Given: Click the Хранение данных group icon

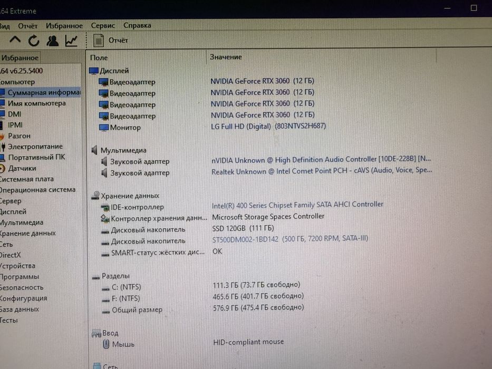Looking at the screenshot, I should (x=95, y=196).
